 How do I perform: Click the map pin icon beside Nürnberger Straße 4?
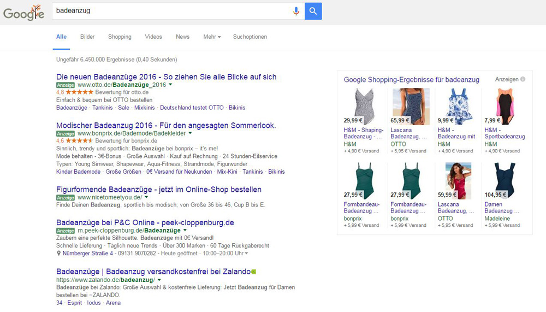[x=58, y=254]
